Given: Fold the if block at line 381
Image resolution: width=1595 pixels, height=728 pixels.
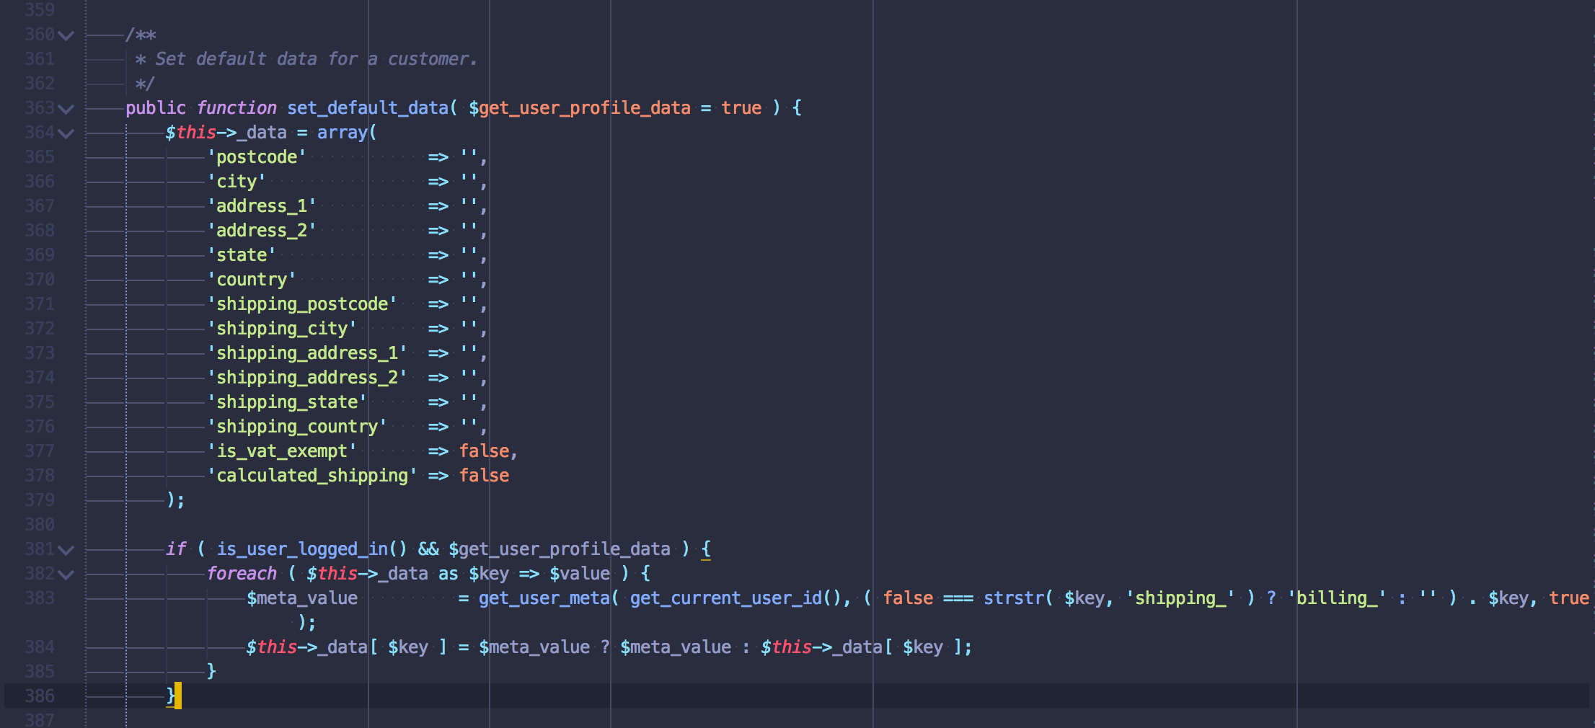Looking at the screenshot, I should pos(66,550).
